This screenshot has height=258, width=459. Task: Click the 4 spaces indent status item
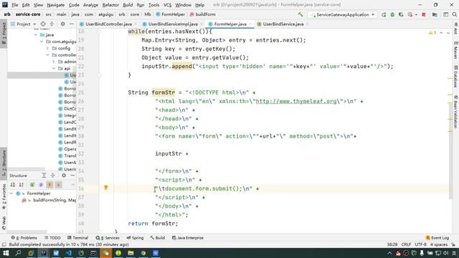coord(439,244)
